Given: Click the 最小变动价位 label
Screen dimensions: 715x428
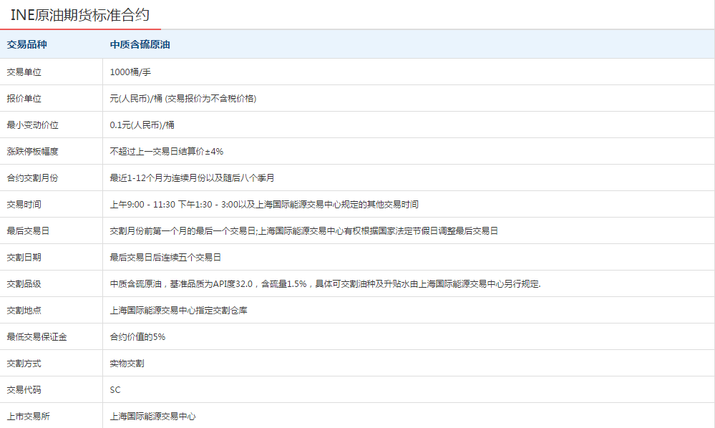Looking at the screenshot, I should coord(32,125).
